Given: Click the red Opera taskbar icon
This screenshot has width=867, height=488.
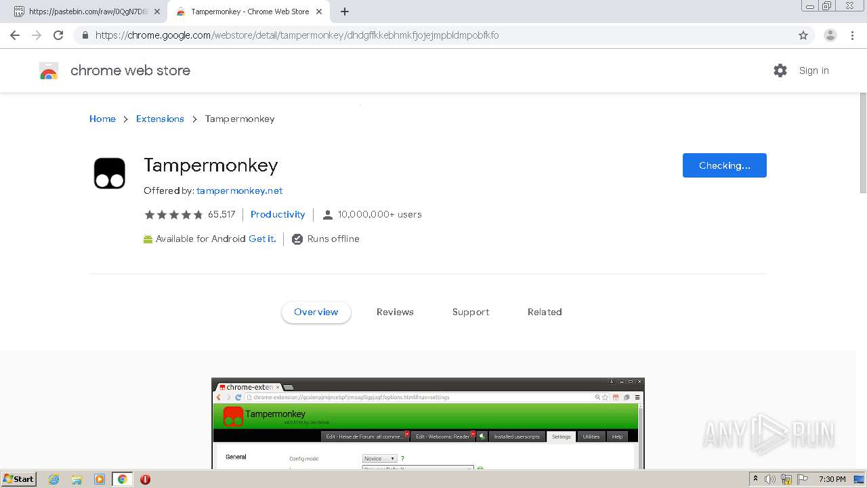Looking at the screenshot, I should click(x=145, y=479).
